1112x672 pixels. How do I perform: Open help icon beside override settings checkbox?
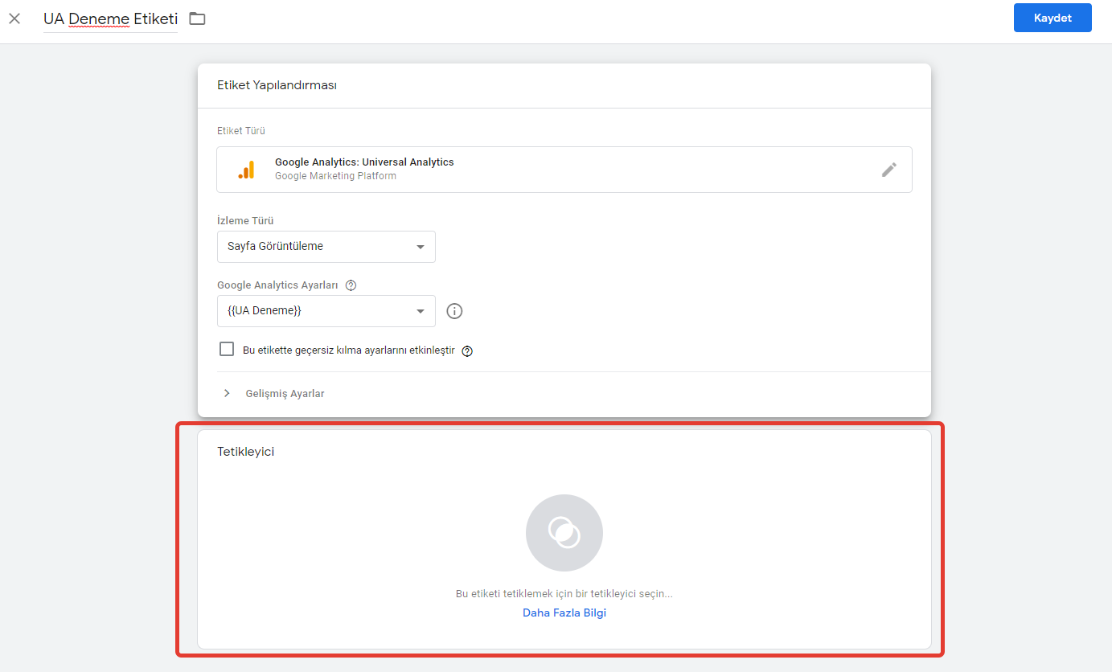467,351
